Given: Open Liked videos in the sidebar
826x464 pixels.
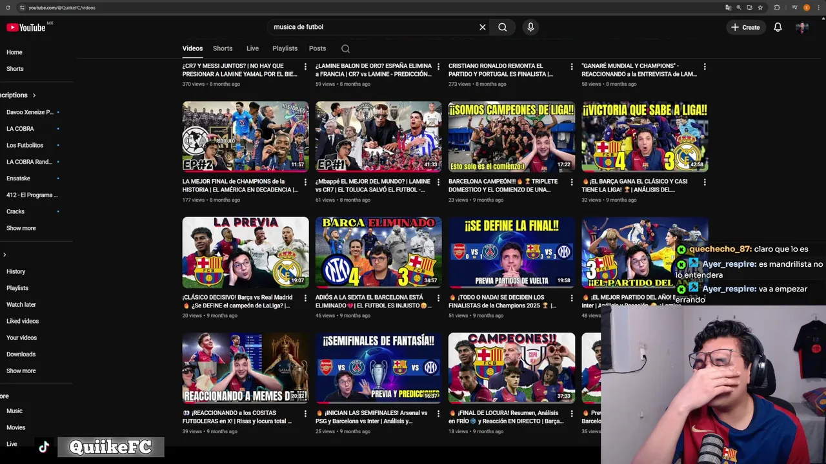Looking at the screenshot, I should tap(23, 321).
